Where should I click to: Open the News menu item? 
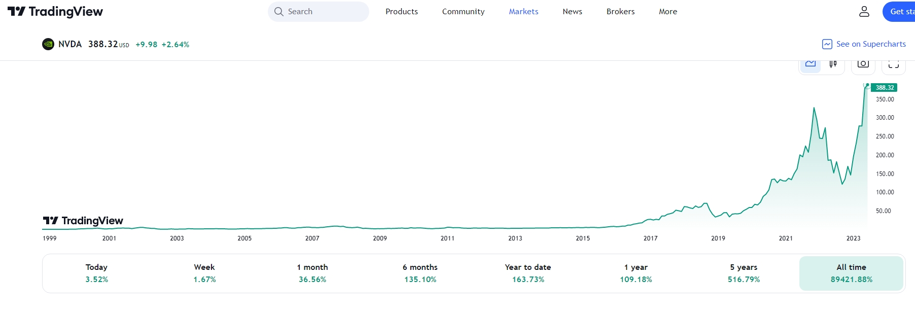572,12
